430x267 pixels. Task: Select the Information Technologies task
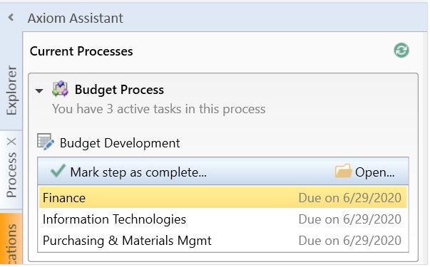coord(223,219)
